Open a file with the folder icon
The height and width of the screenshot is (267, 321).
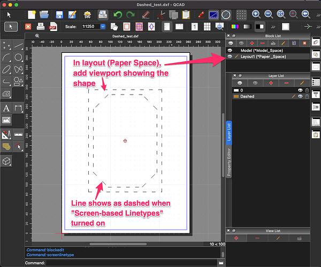pyautogui.click(x=44, y=15)
